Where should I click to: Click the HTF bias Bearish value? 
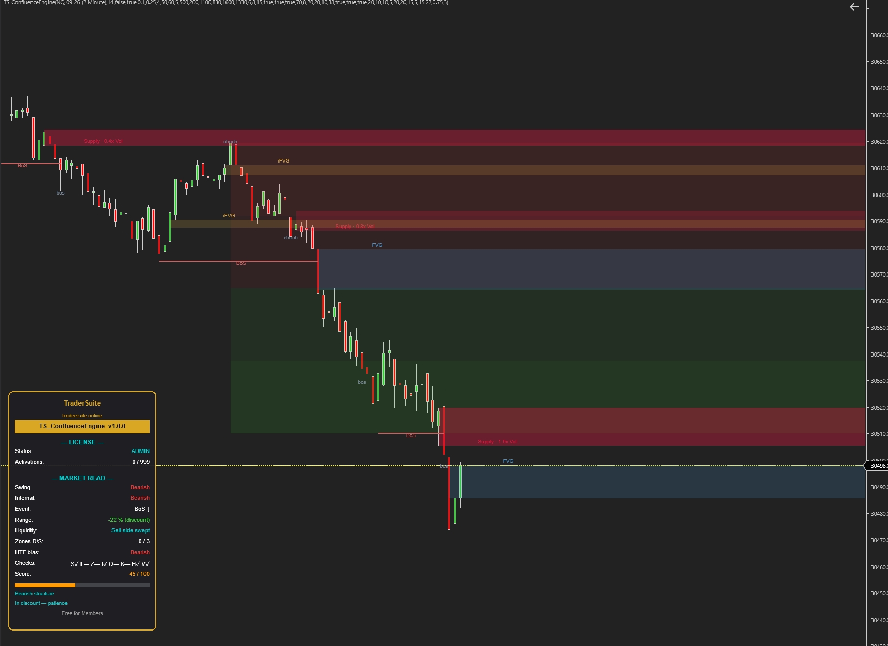[x=140, y=552]
